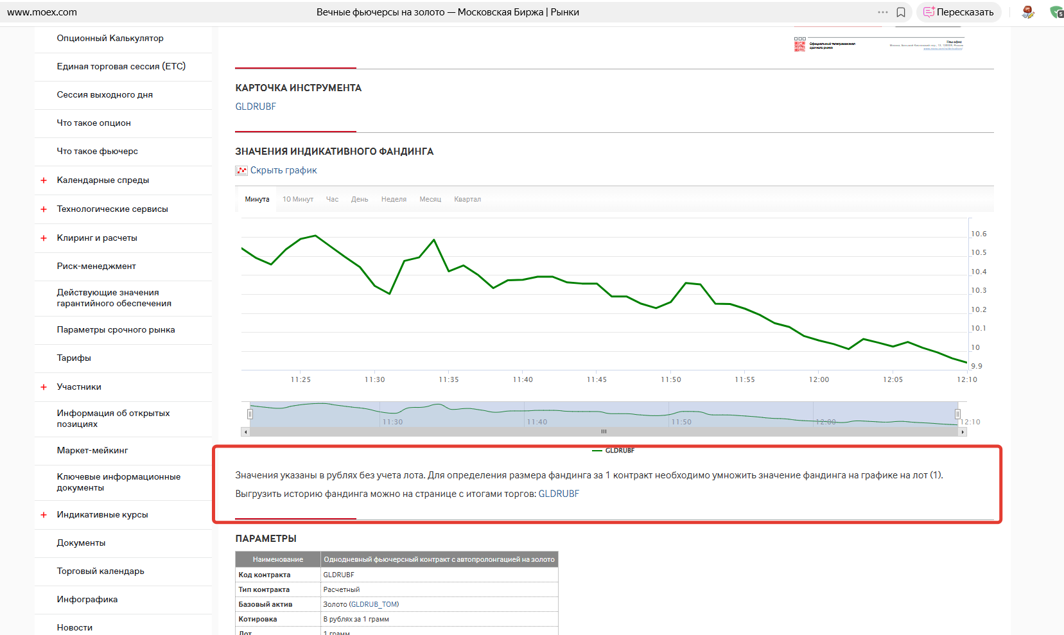Click the left arrow of chart scrollbar
This screenshot has width=1064, height=635.
(245, 432)
